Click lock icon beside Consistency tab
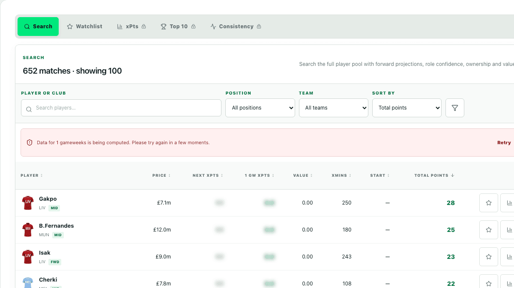Screen dimensions: 514x288 click(259, 27)
